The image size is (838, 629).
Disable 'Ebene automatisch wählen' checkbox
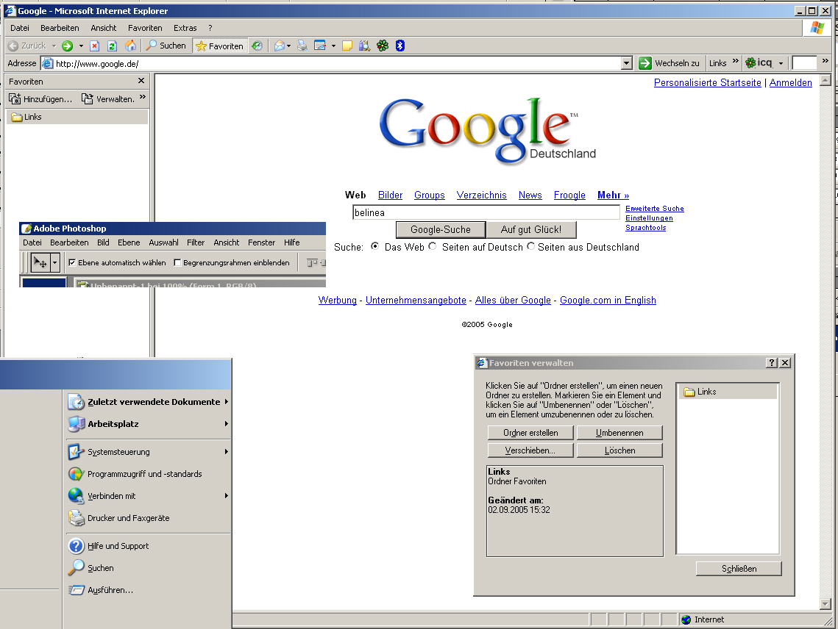(x=72, y=262)
